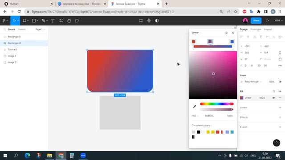Image resolution: width=285 pixels, height=160 pixels.
Task: Open the Hex color model dropdown
Action: pos(195,116)
